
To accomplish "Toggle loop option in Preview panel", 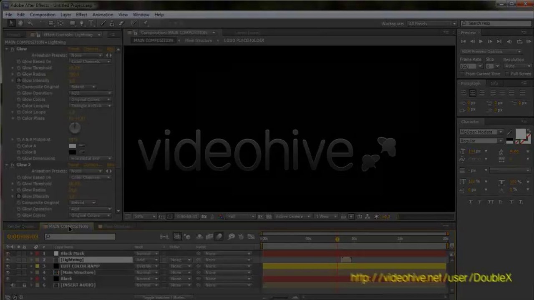I will tap(519, 42).
